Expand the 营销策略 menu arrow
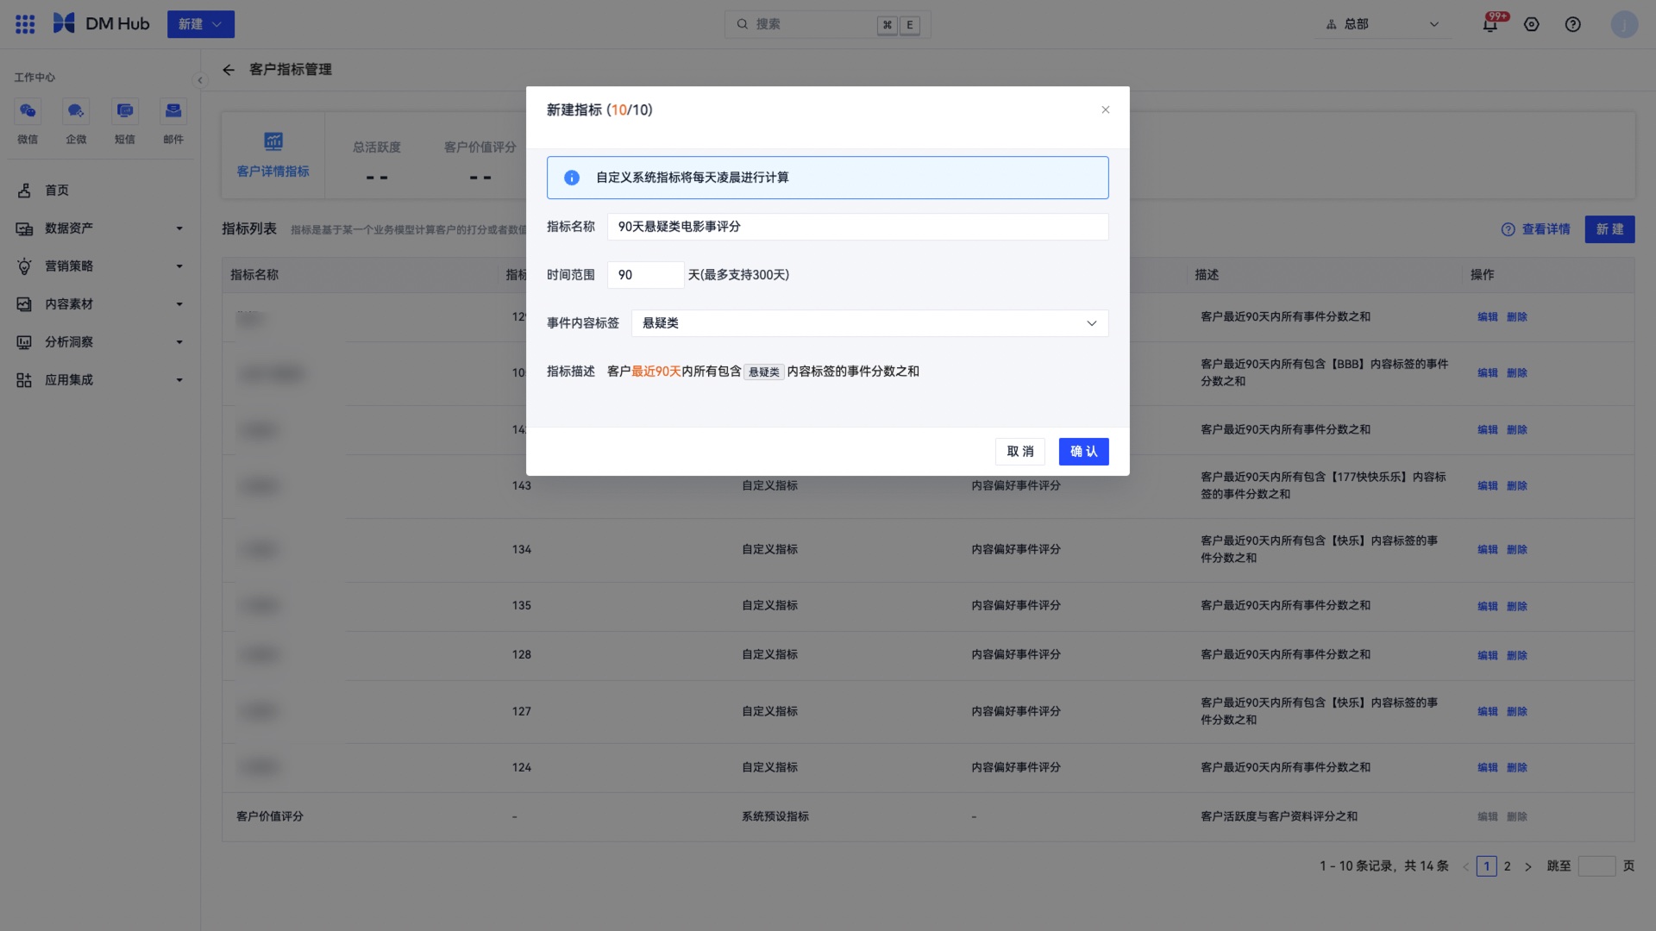The height and width of the screenshot is (931, 1656). 179,266
